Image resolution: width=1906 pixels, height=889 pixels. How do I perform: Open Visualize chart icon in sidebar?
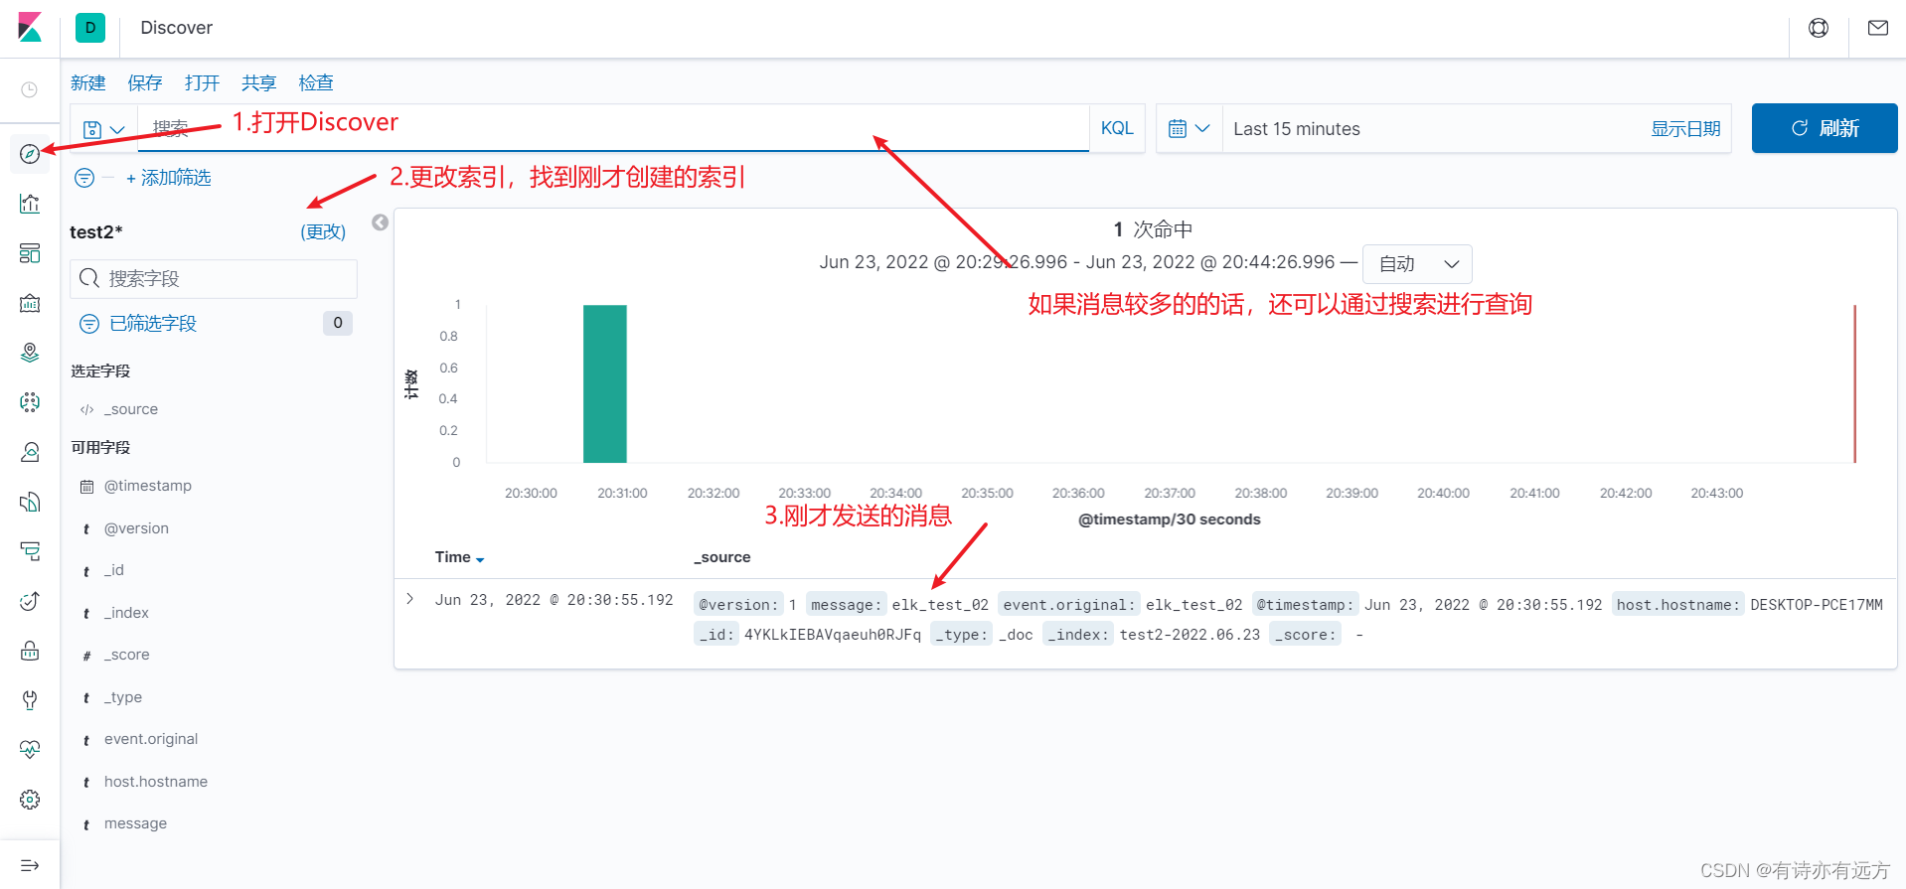30,204
